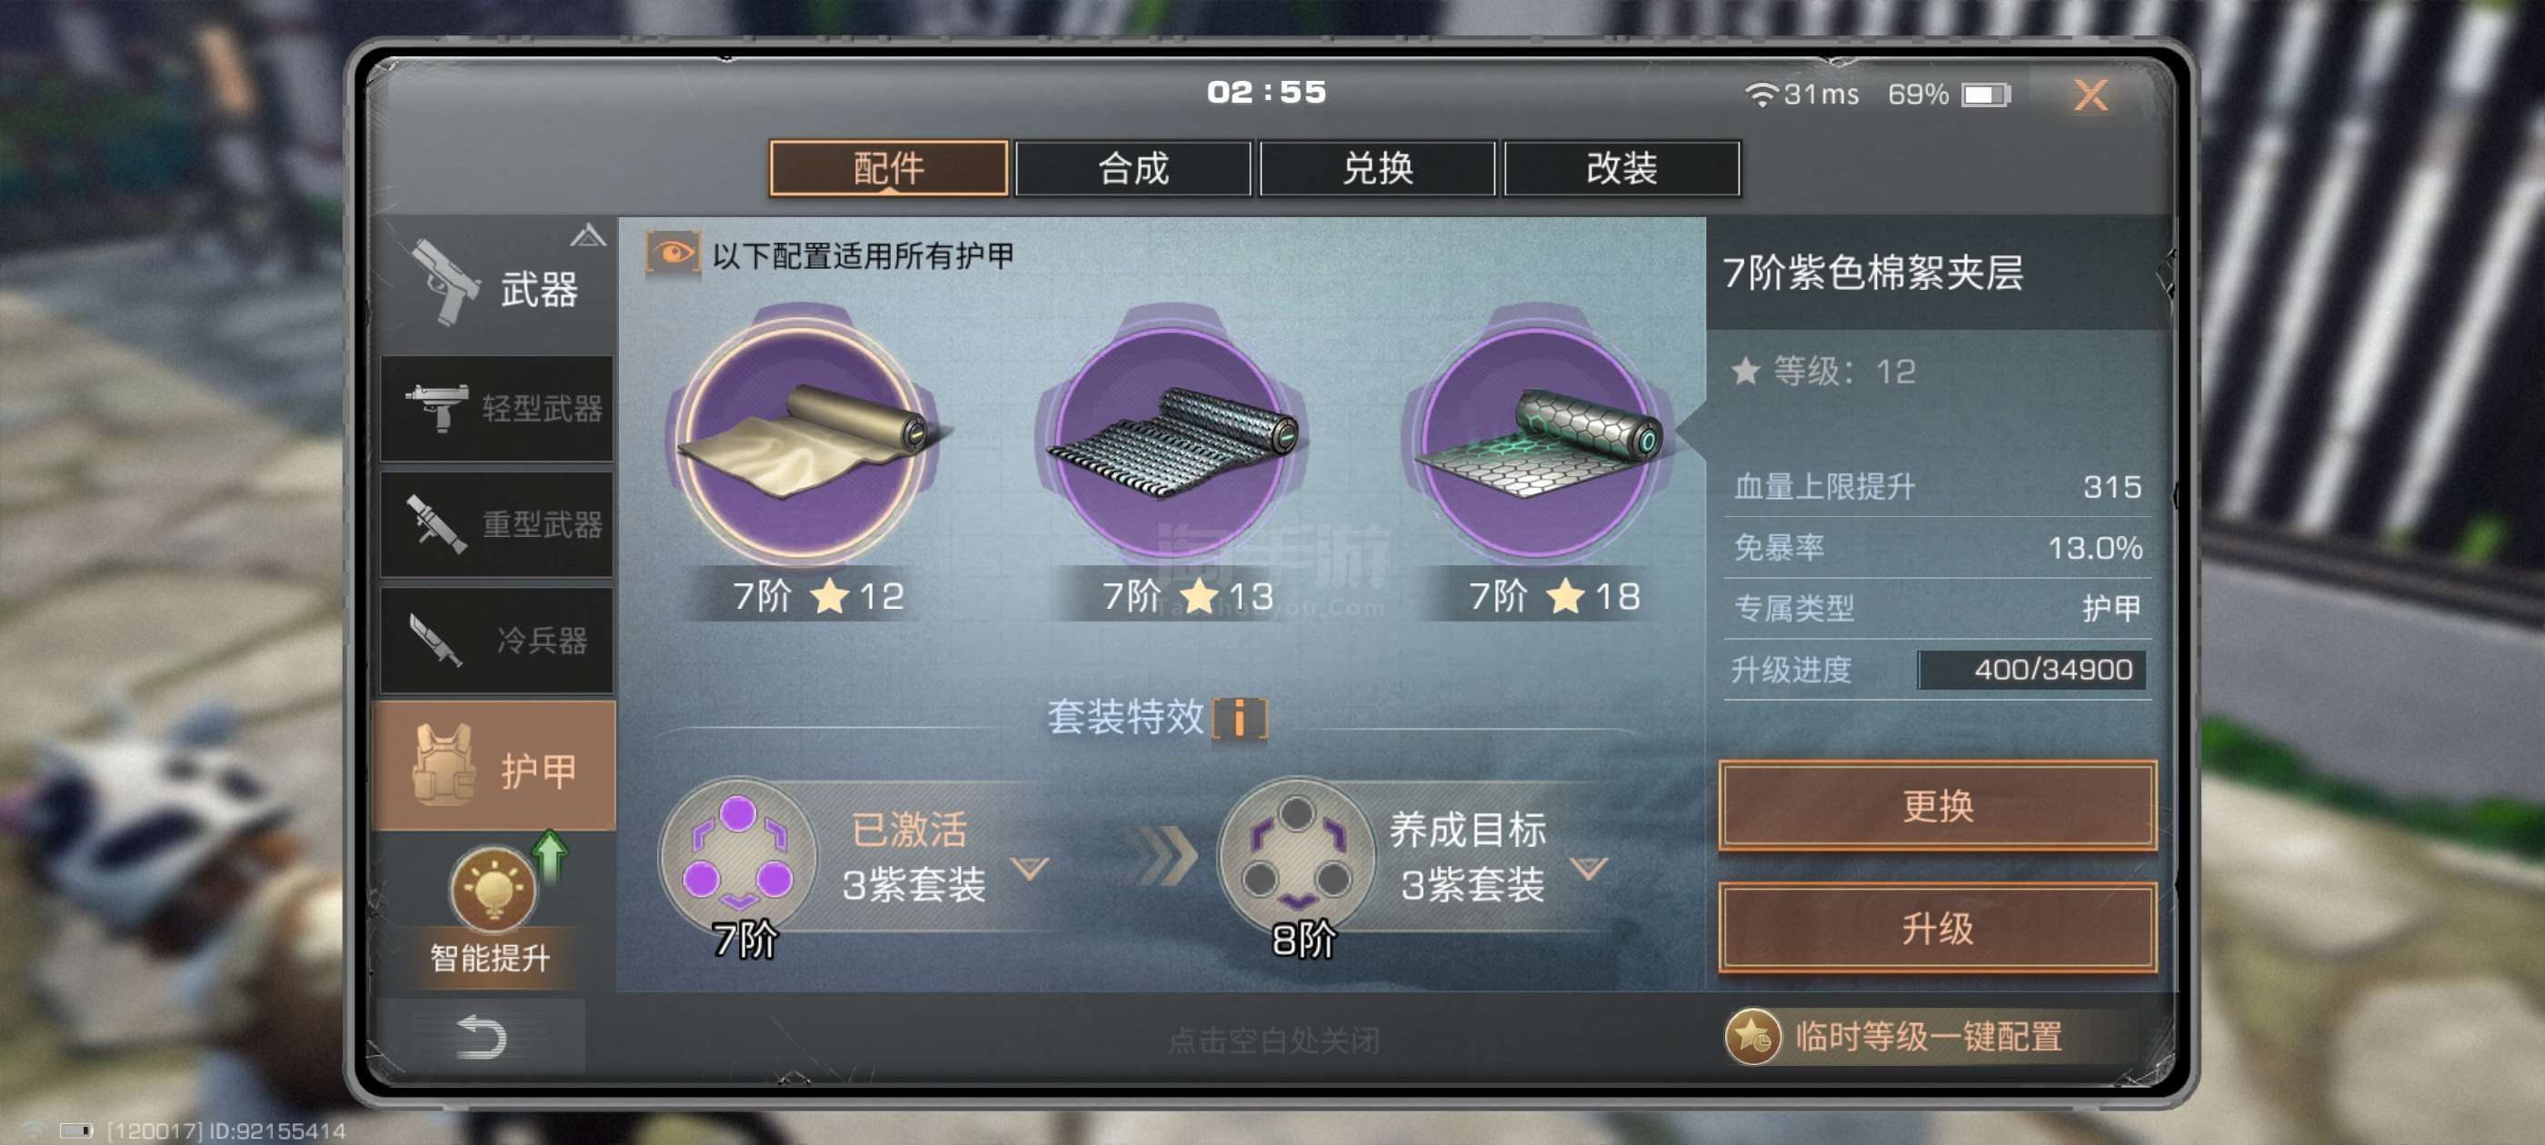Toggle the eye icon for armor configuration

pyautogui.click(x=673, y=254)
